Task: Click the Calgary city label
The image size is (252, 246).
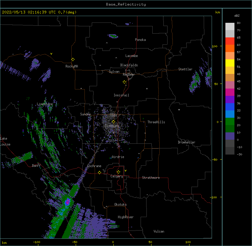Action: click(x=117, y=176)
